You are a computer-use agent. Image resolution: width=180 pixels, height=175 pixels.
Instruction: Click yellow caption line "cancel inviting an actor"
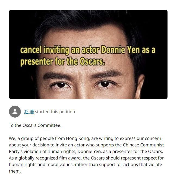click(x=60, y=50)
